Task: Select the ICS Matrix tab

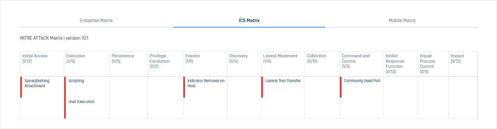Action: [249, 20]
